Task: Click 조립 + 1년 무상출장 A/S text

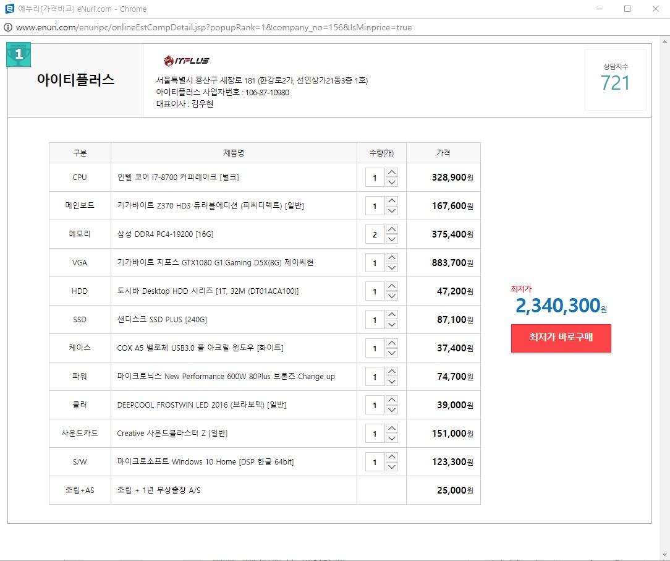Action: click(159, 490)
